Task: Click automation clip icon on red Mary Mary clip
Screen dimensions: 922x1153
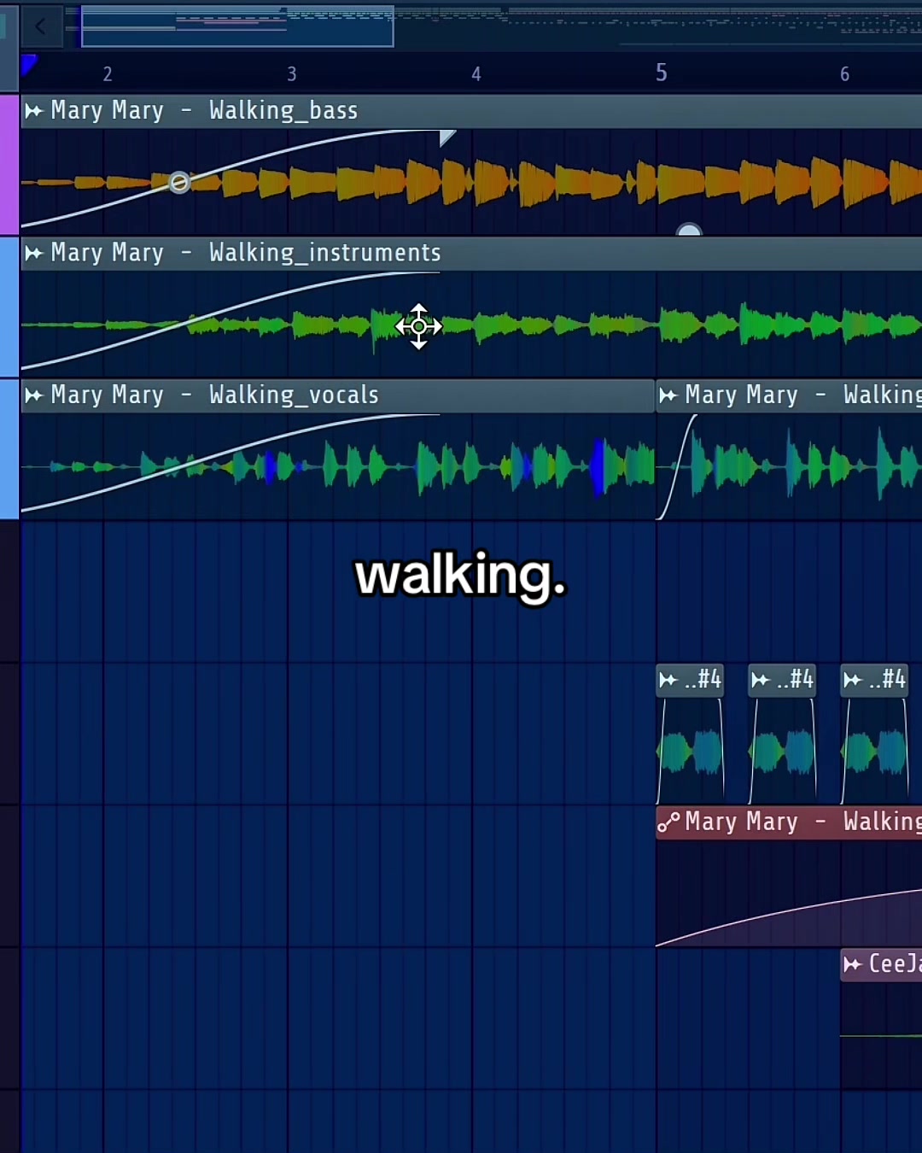Action: point(668,822)
